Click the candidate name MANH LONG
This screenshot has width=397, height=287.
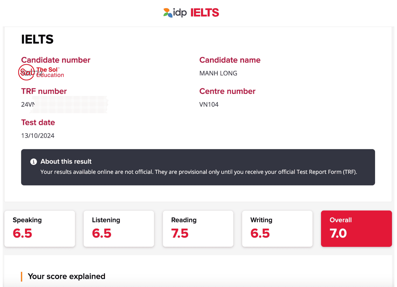point(218,73)
